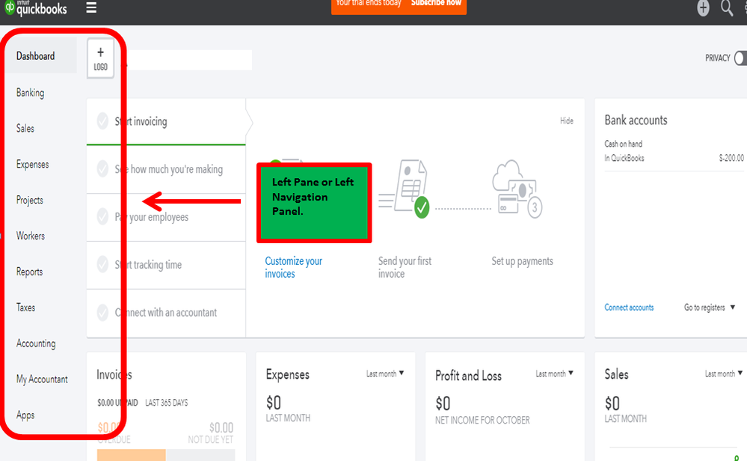Open the Connect accounts link

629,308
